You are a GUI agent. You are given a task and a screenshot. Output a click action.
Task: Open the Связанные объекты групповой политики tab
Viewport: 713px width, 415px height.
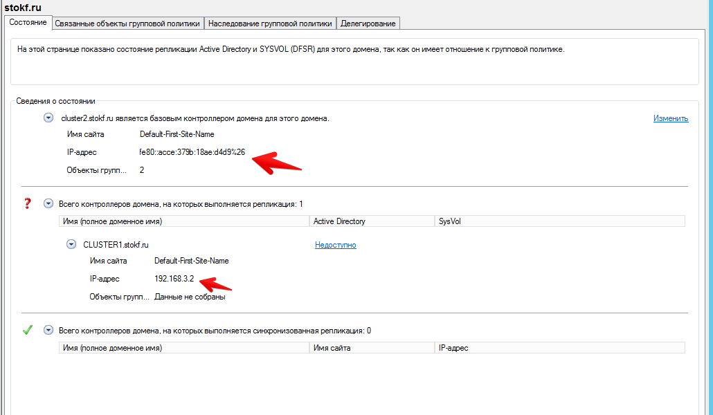[127, 24]
